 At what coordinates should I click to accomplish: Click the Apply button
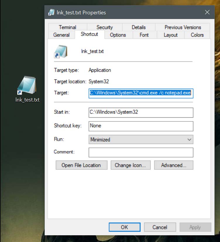coord(195,227)
